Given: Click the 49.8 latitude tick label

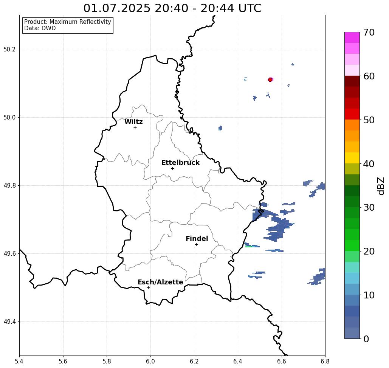Looking at the screenshot, I should coord(9,185).
